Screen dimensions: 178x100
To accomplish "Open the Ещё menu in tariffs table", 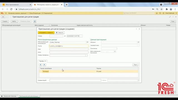I will [x=135, y=65].
